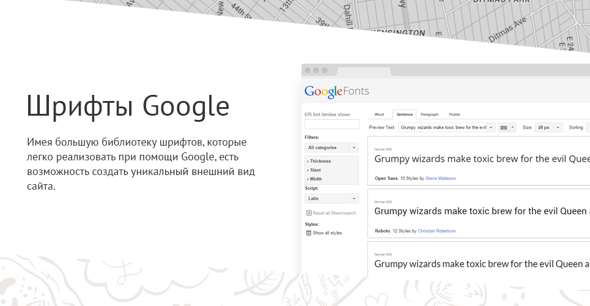The width and height of the screenshot is (590, 306).
Task: Switch to the Word tab
Action: click(x=379, y=114)
